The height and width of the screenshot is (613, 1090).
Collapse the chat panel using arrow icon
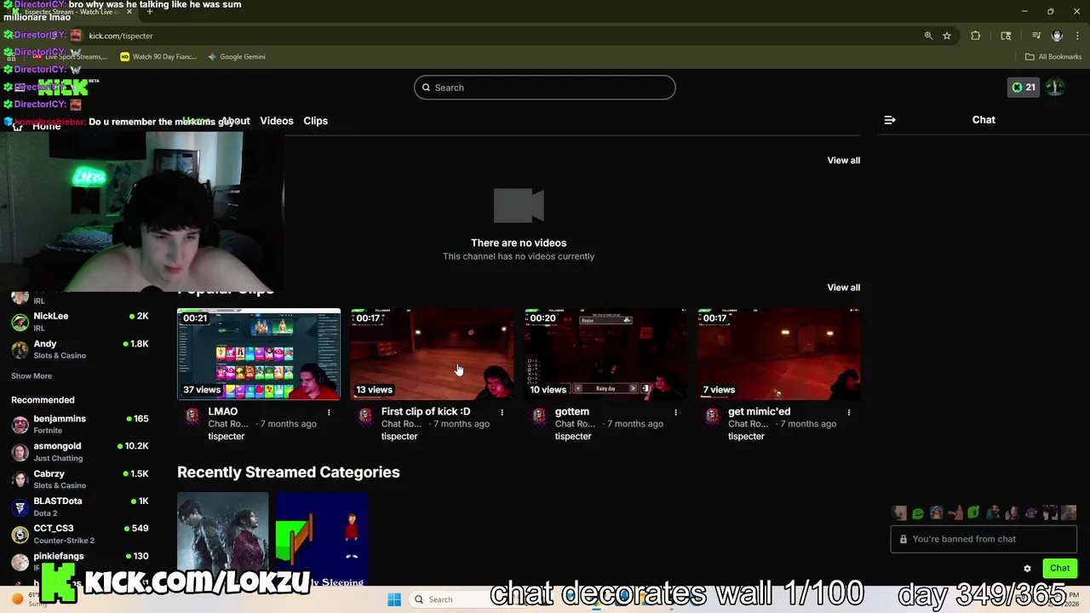coord(890,120)
